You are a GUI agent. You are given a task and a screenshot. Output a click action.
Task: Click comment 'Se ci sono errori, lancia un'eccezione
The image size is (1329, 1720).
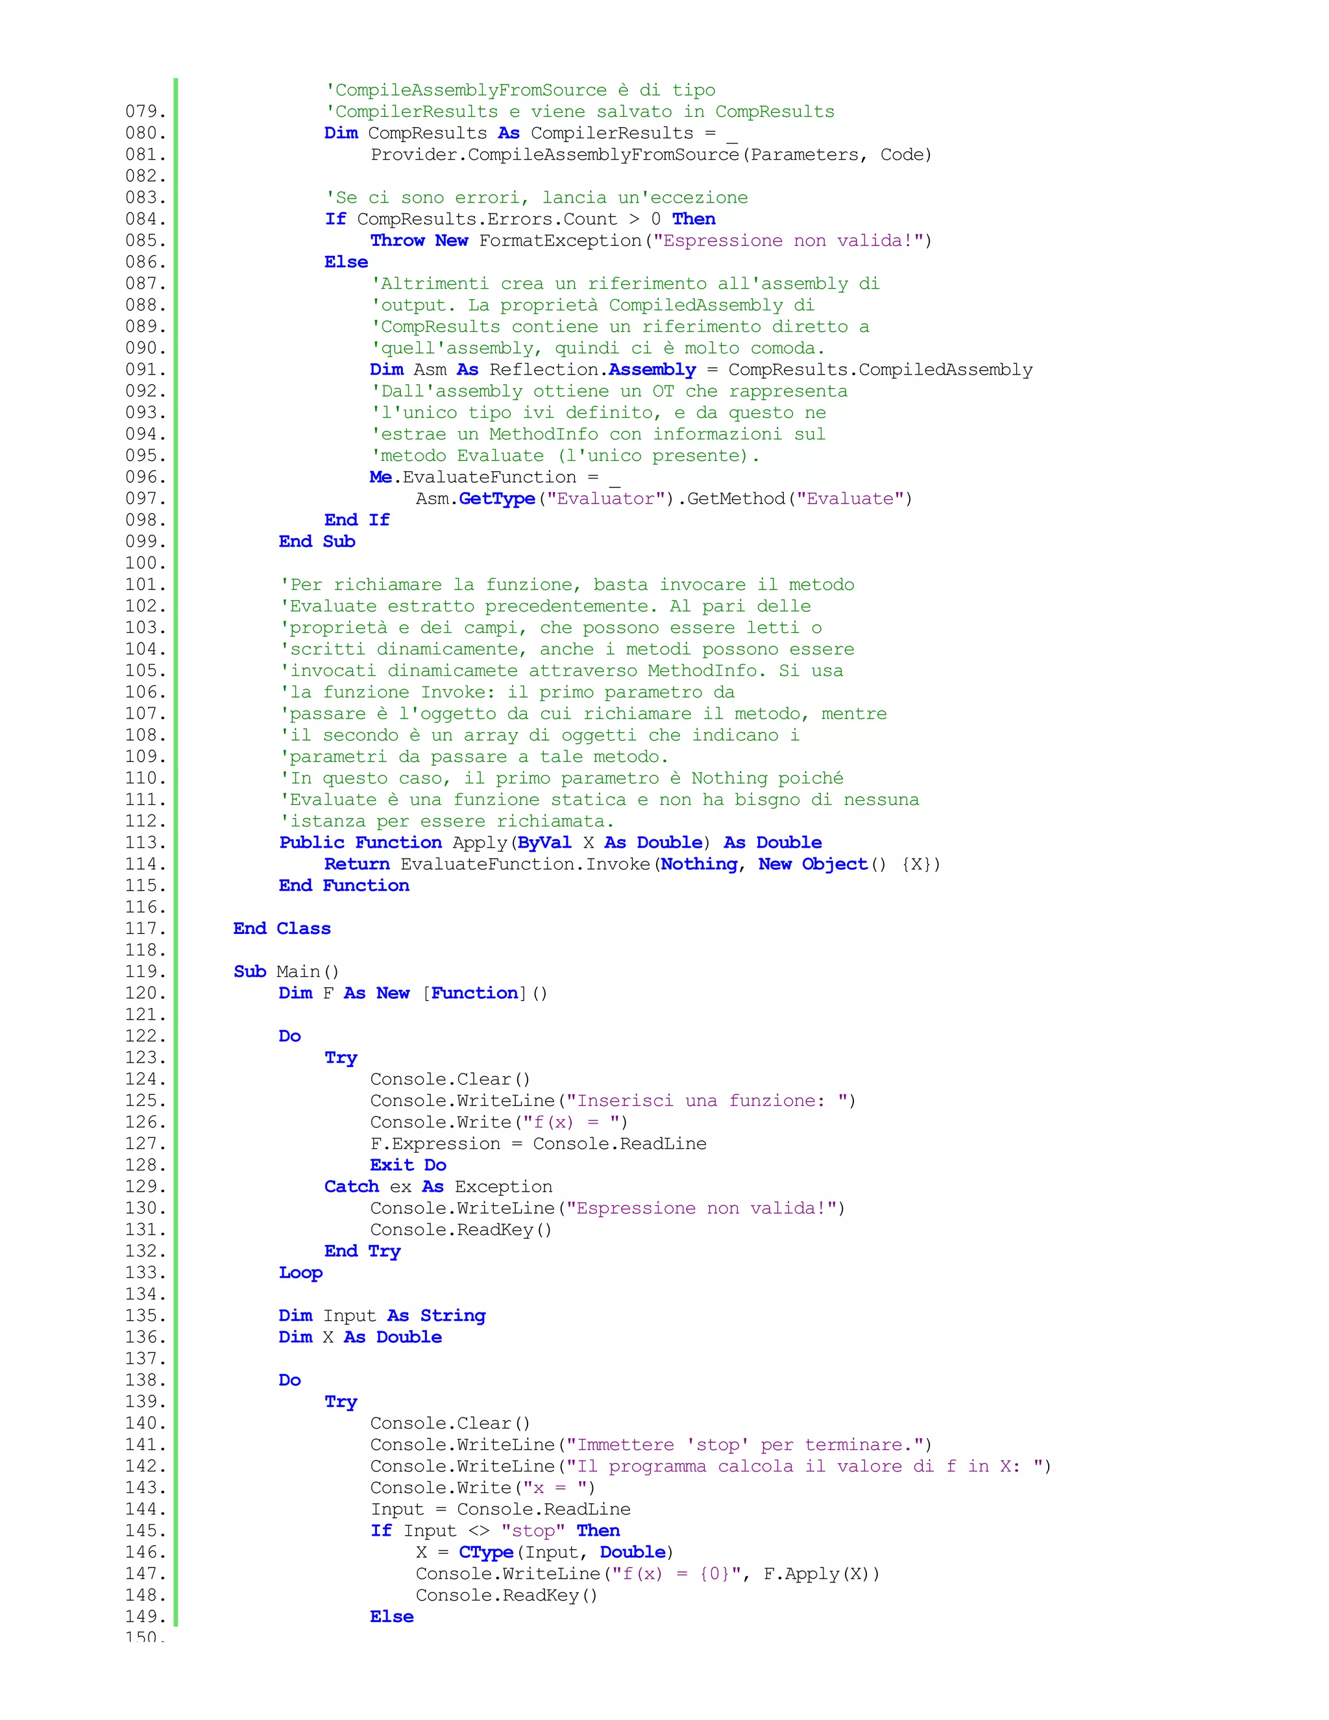point(536,198)
